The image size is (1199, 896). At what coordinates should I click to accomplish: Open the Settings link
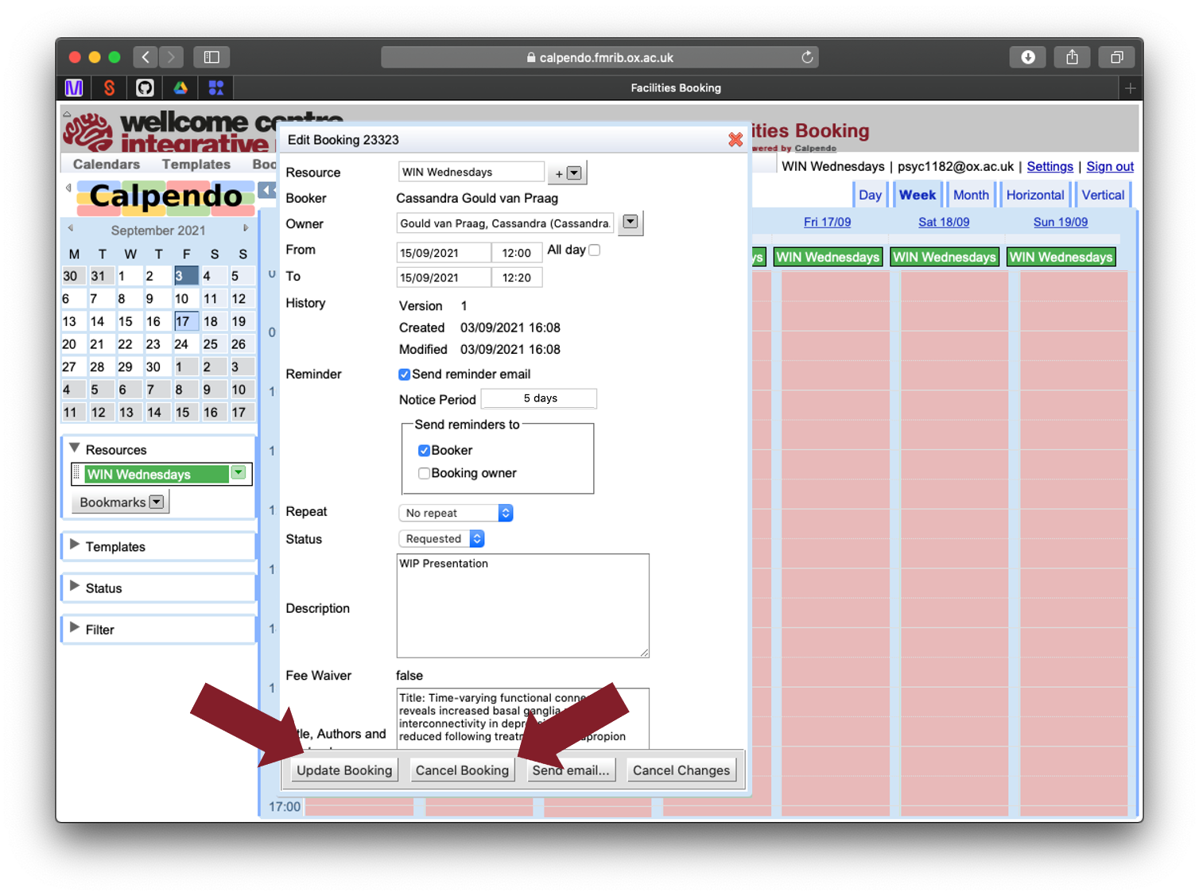1050,166
